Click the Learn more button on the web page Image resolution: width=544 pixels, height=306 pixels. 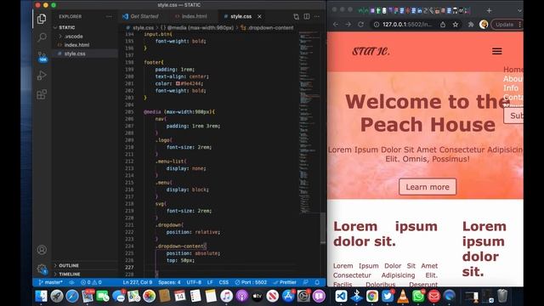(428, 187)
